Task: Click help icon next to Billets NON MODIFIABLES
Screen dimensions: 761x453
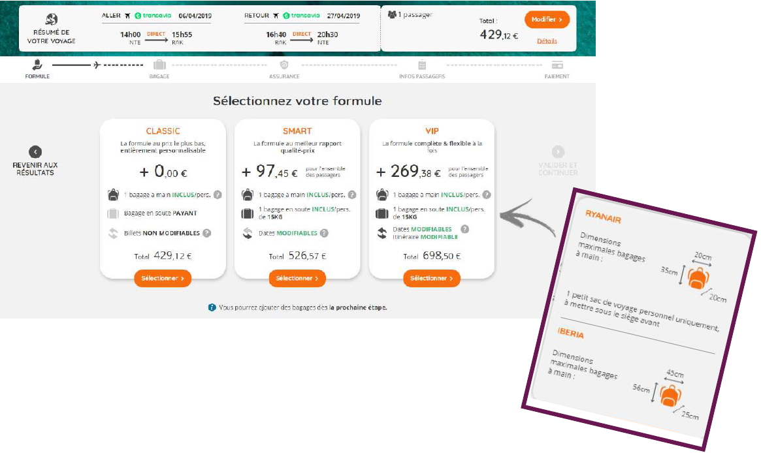Action: 206,233
